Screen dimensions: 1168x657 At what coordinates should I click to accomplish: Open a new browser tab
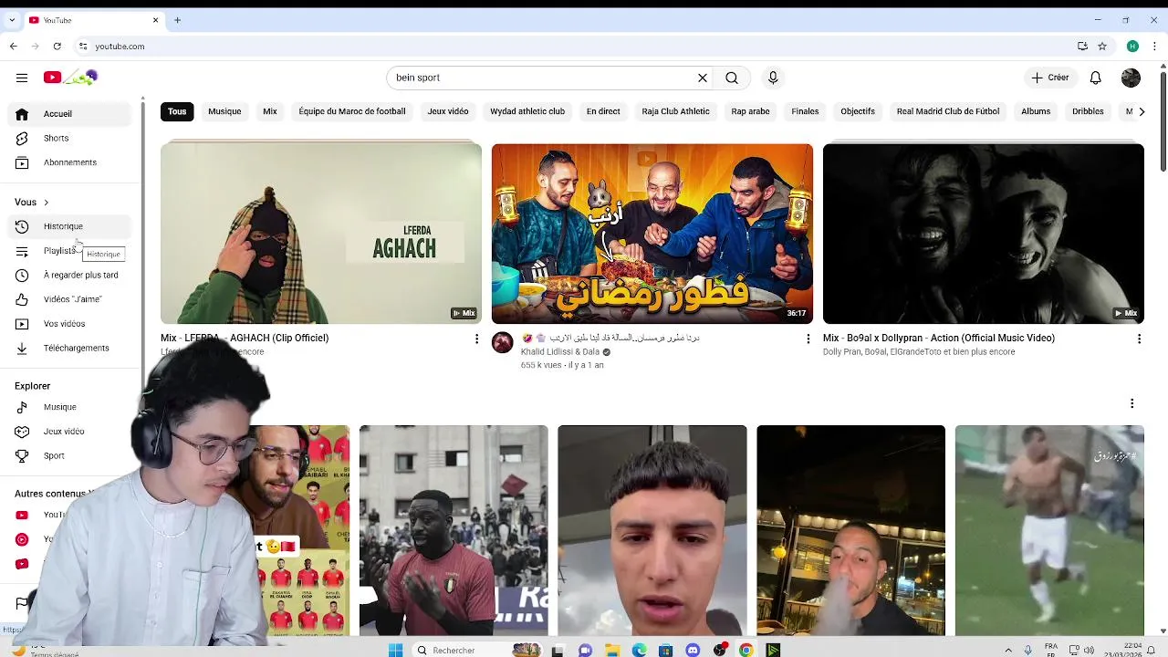click(177, 20)
